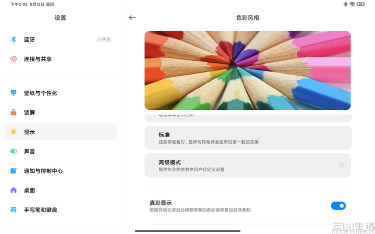This screenshot has width=375, height=234.
Task: Click the wallpaper & personalization icon
Action: click(x=14, y=93)
